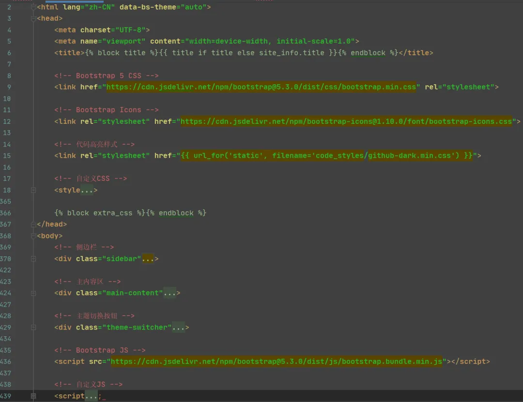Click line number 7 on the empty line
The height and width of the screenshot is (402, 523).
(9, 64)
